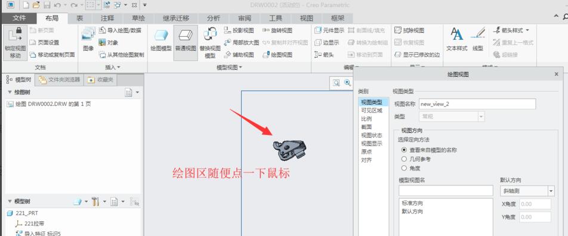Click the New file icon in quick access toolbar
The image size is (568, 236).
point(26,5)
